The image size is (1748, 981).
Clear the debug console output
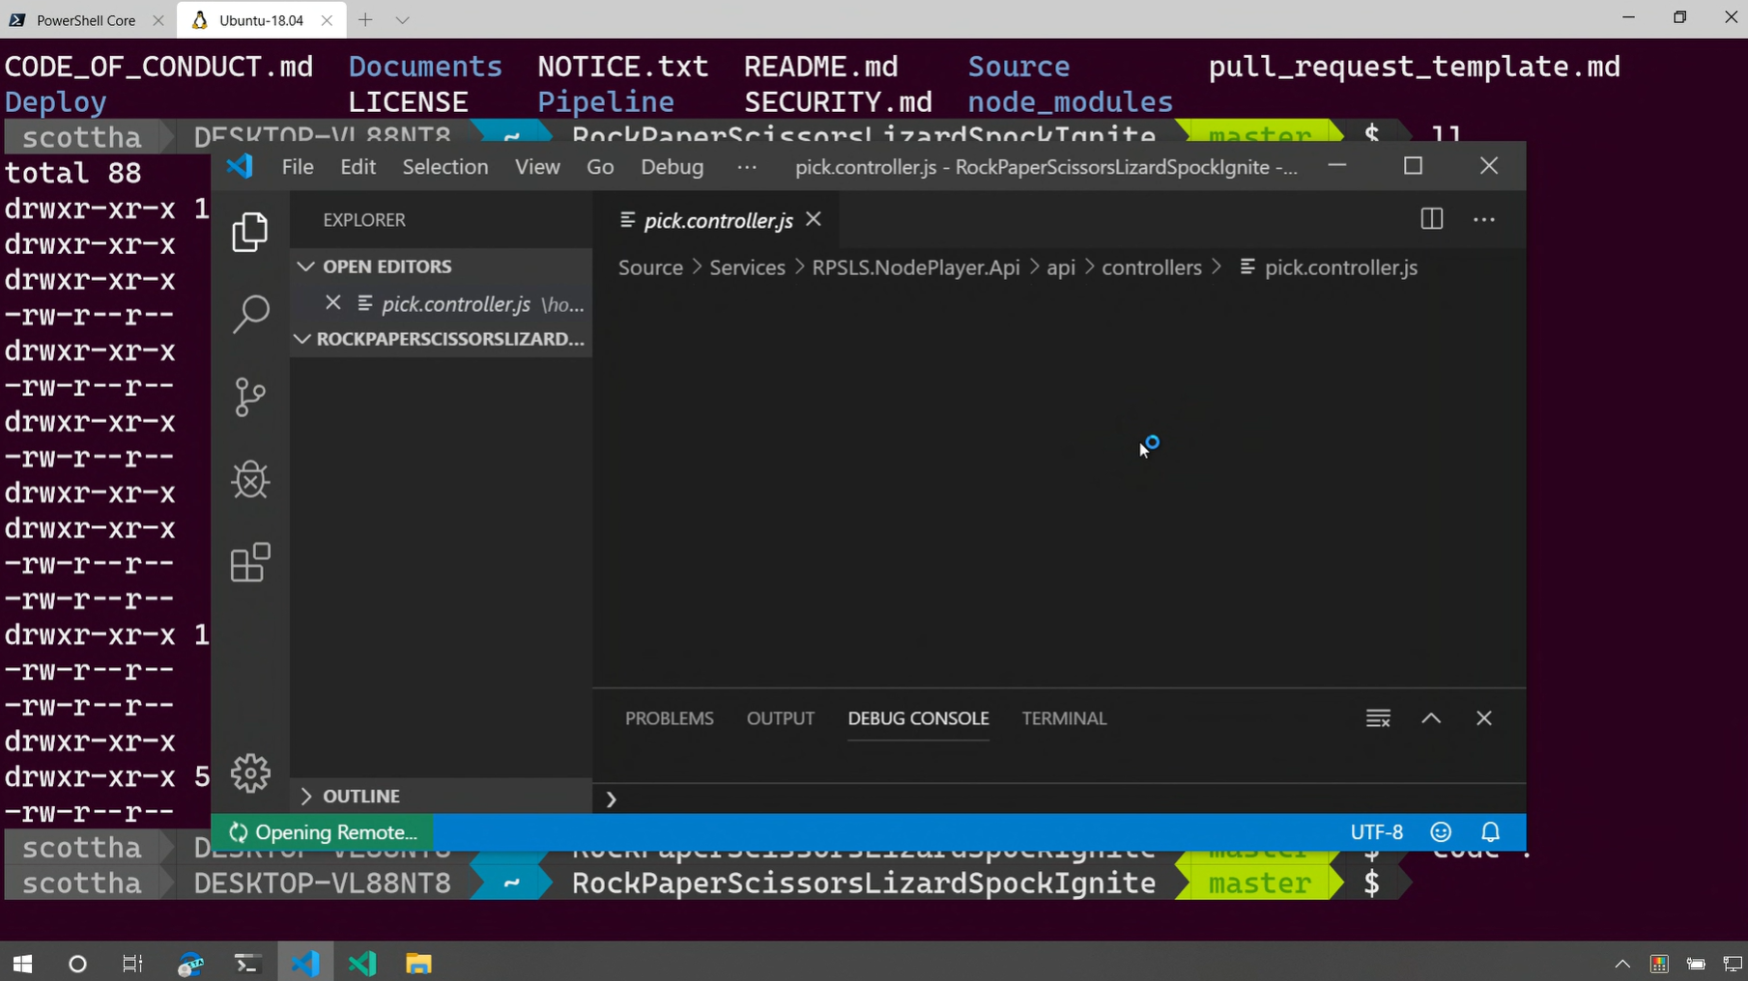click(1378, 718)
